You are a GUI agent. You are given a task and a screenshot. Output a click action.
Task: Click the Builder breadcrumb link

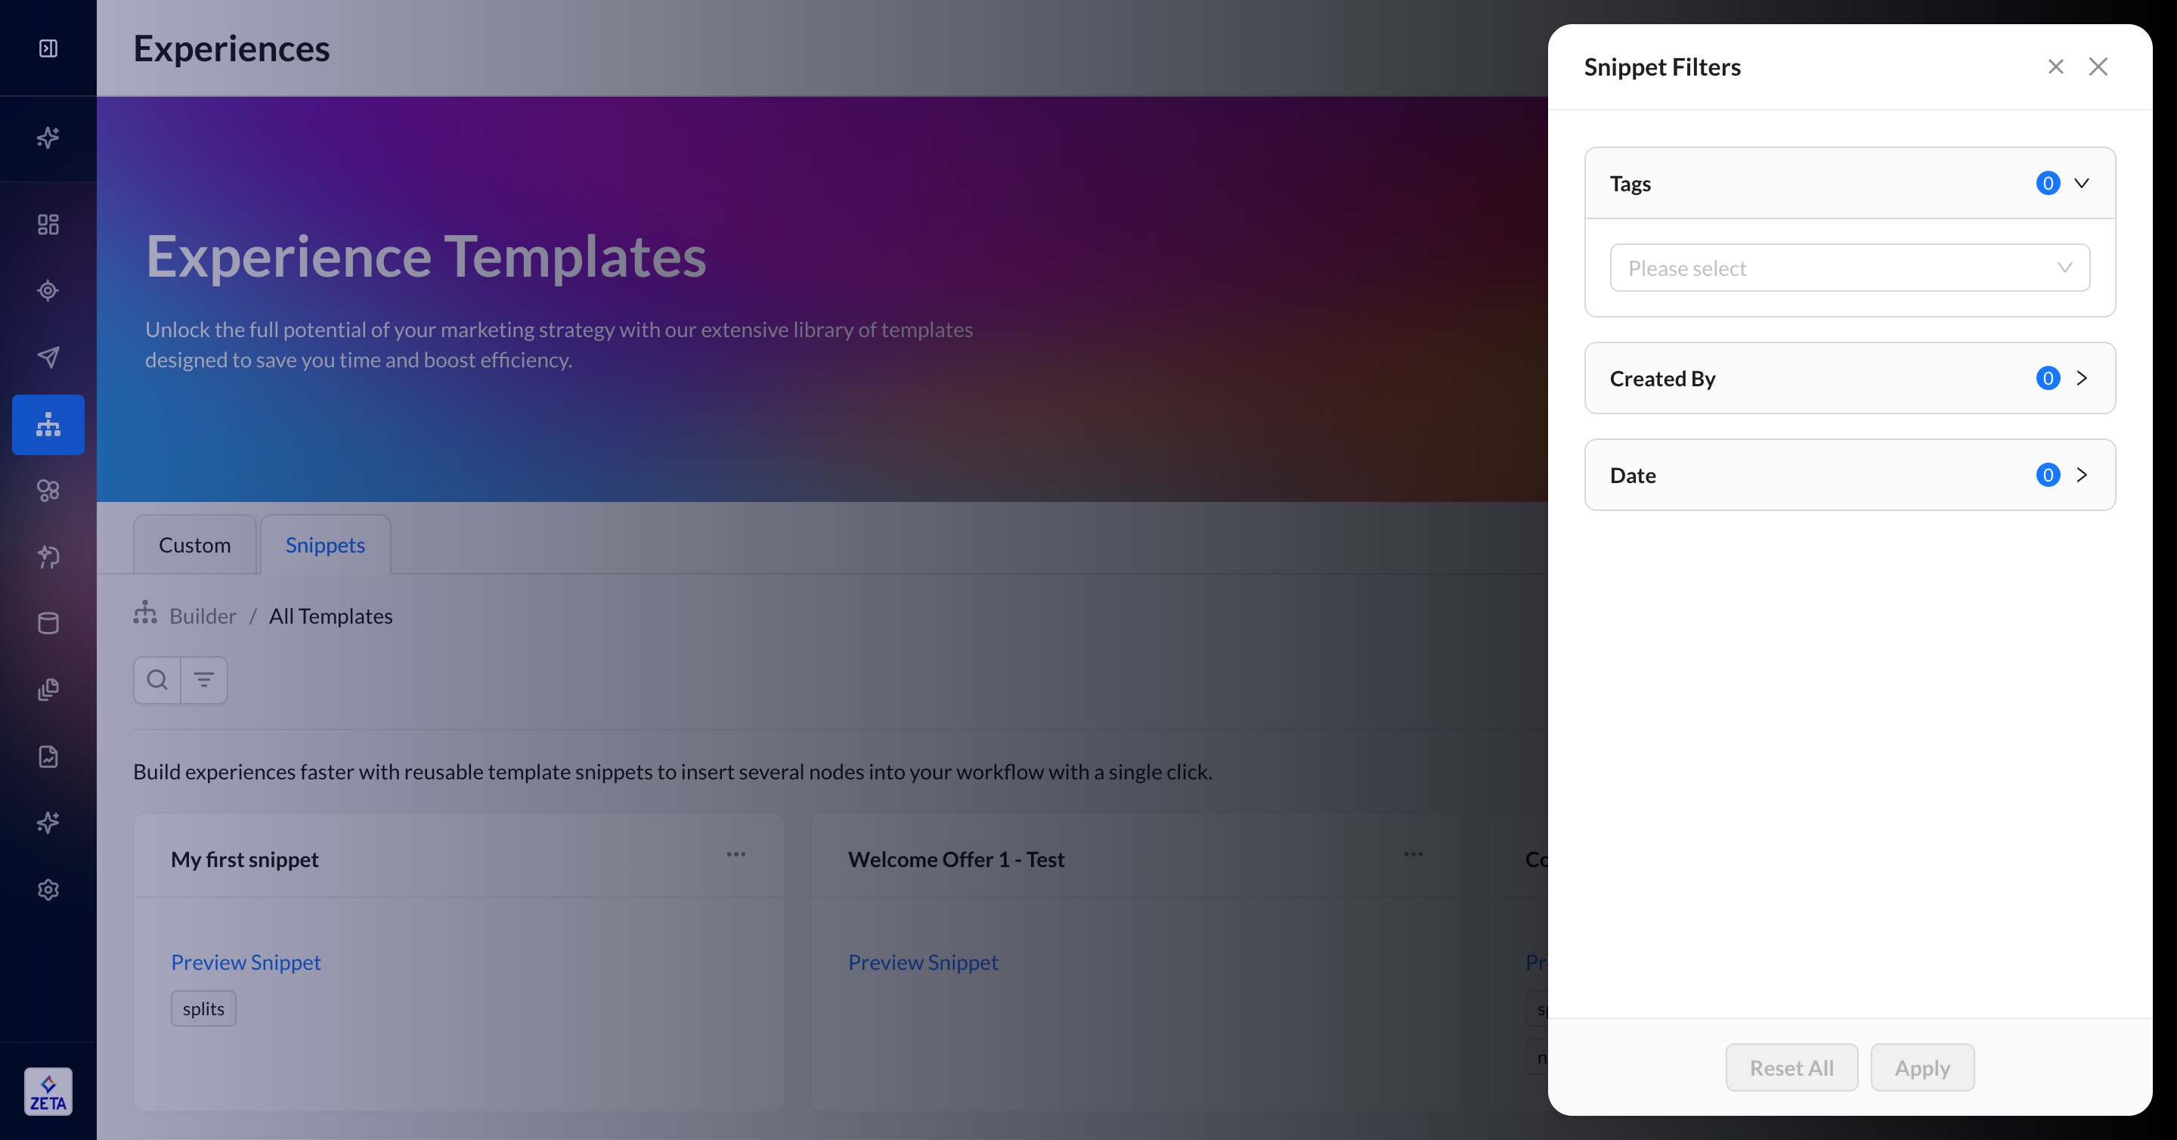coord(202,616)
